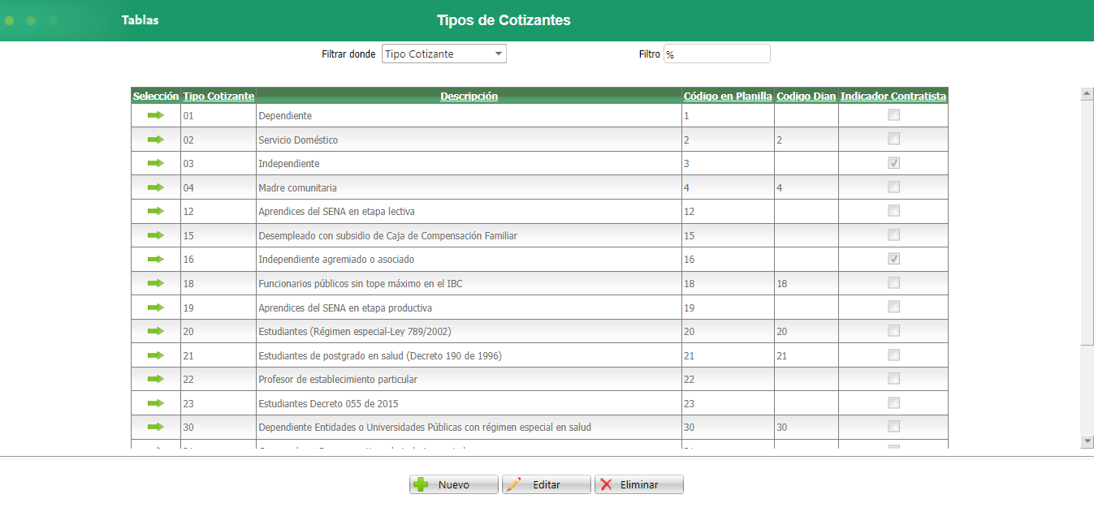Image resolution: width=1094 pixels, height=516 pixels.
Task: Open the Tablas menu
Action: click(x=140, y=20)
